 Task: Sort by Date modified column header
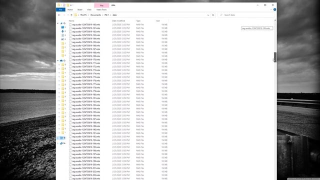(118, 21)
